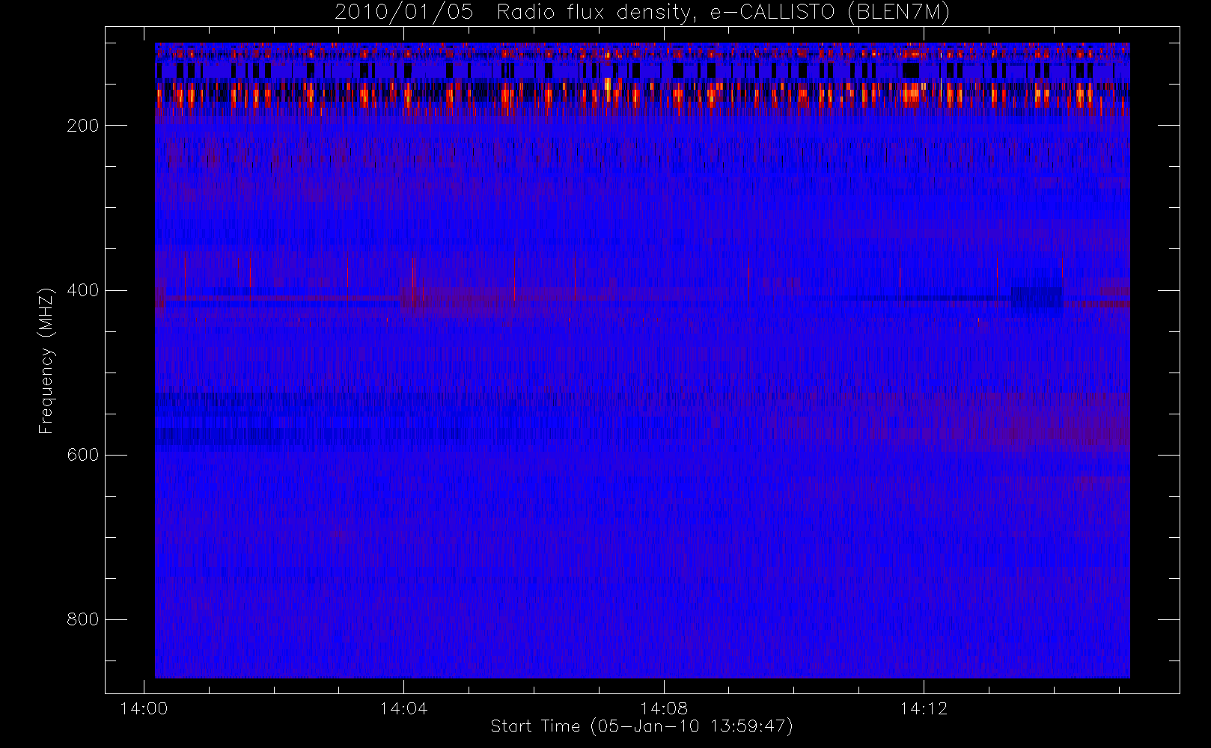Screen dimensions: 1211x748
Task: Click the 200 frequency axis label
Action: (x=82, y=126)
